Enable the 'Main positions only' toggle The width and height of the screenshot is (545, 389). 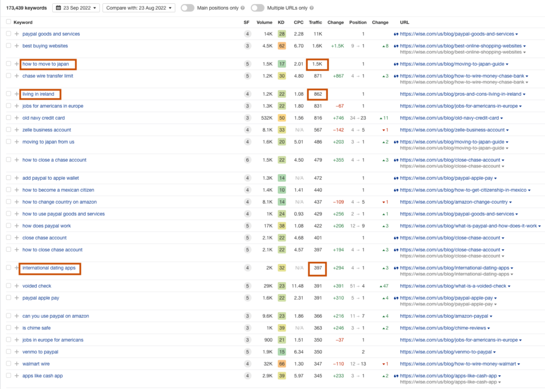pos(187,9)
